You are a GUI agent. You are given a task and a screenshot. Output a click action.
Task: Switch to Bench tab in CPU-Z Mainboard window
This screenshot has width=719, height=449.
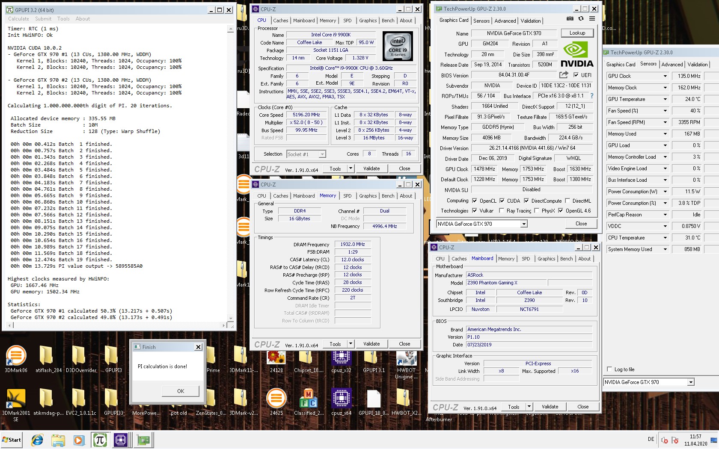coord(566,259)
